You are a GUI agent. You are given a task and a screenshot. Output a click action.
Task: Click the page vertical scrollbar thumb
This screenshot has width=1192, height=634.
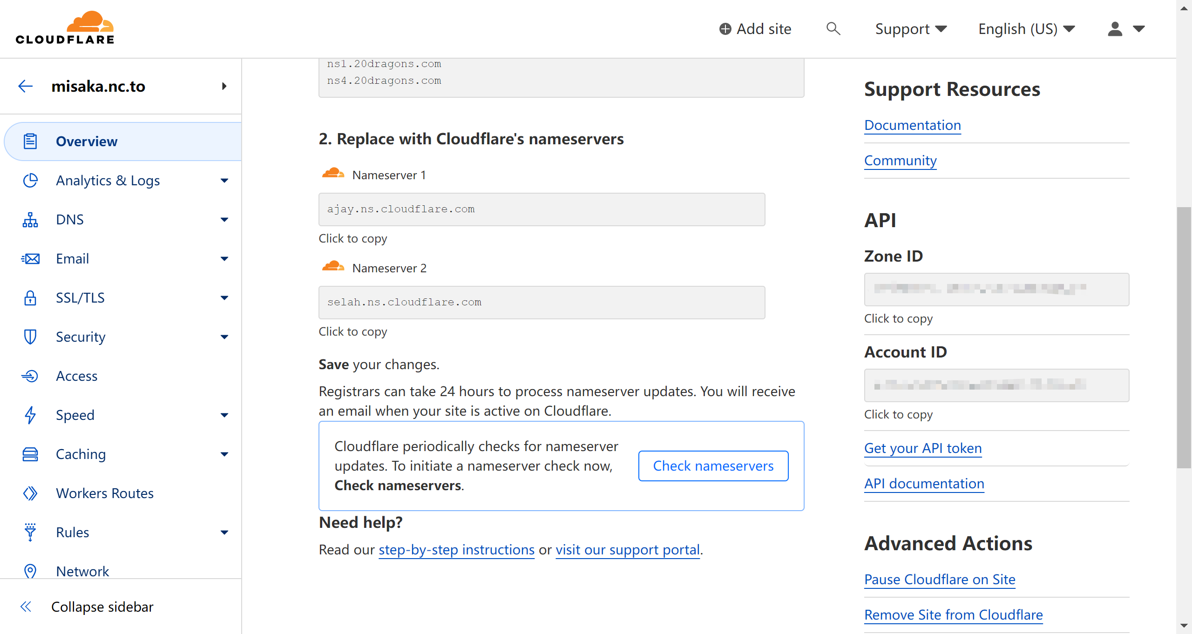coord(1183,337)
